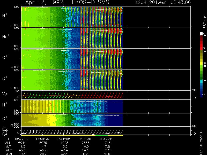Select the title 'EXOS-D SMS'
Viewport: 207px width, 155px height.
(x=91, y=2)
